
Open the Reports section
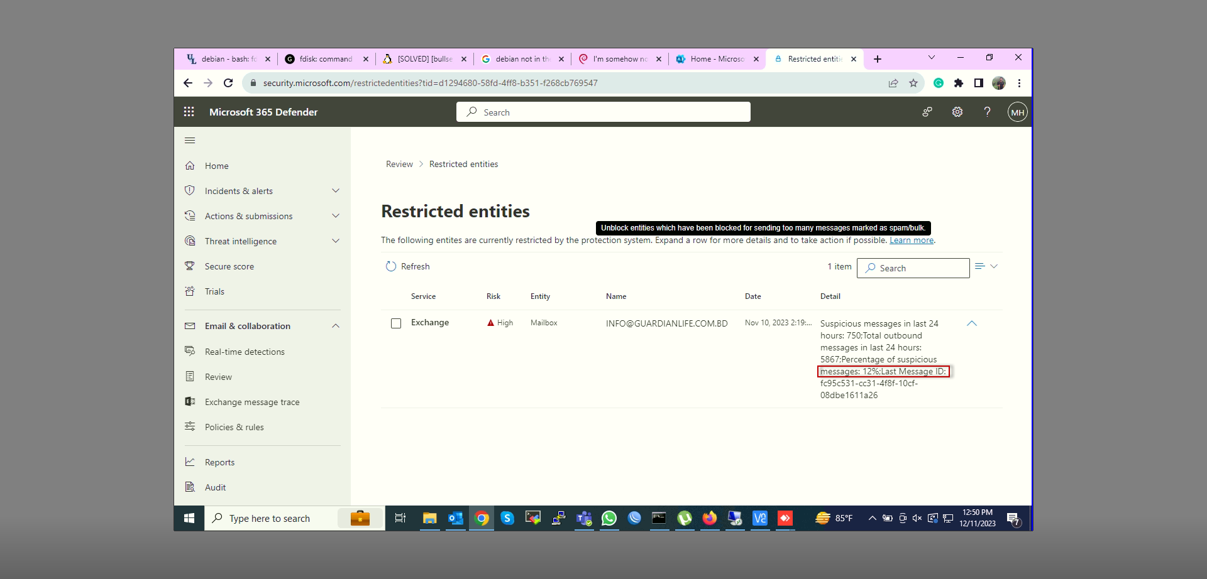(x=218, y=462)
